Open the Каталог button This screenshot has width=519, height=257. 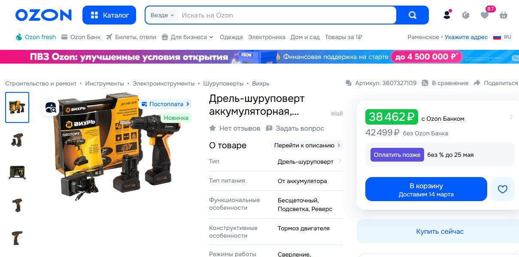pos(109,15)
